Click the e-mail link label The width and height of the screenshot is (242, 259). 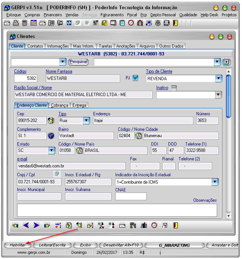[x=22, y=159]
